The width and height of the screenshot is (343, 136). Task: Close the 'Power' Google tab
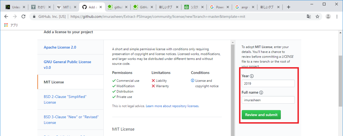228,7
